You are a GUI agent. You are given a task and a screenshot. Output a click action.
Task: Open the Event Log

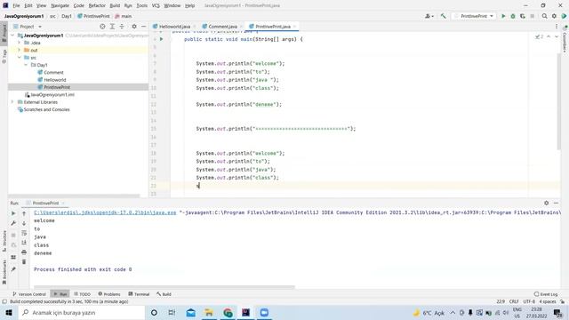click(x=546, y=294)
